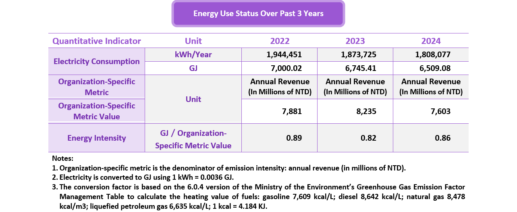Click the 2024 column header

(431, 41)
